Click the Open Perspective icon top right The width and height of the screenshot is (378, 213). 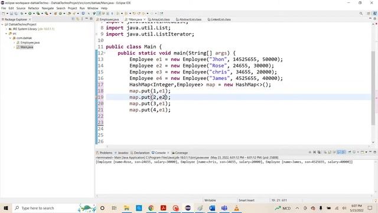click(369, 14)
